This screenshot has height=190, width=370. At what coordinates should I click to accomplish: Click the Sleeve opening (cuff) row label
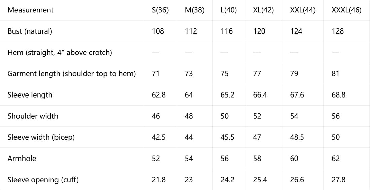tap(43, 180)
